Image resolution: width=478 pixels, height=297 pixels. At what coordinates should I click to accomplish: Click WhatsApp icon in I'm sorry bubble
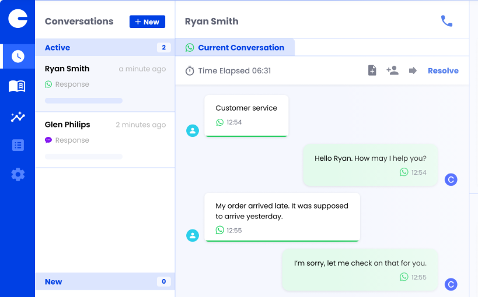click(x=404, y=277)
